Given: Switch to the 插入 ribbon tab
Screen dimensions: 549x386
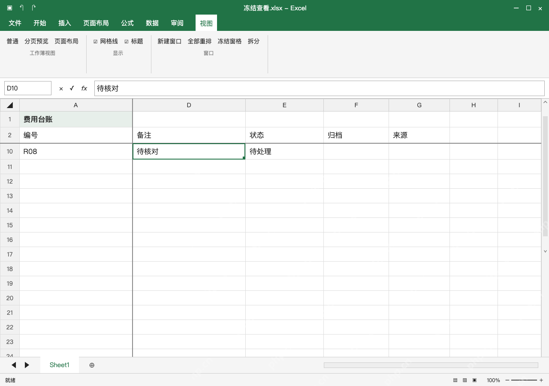Looking at the screenshot, I should 65,23.
